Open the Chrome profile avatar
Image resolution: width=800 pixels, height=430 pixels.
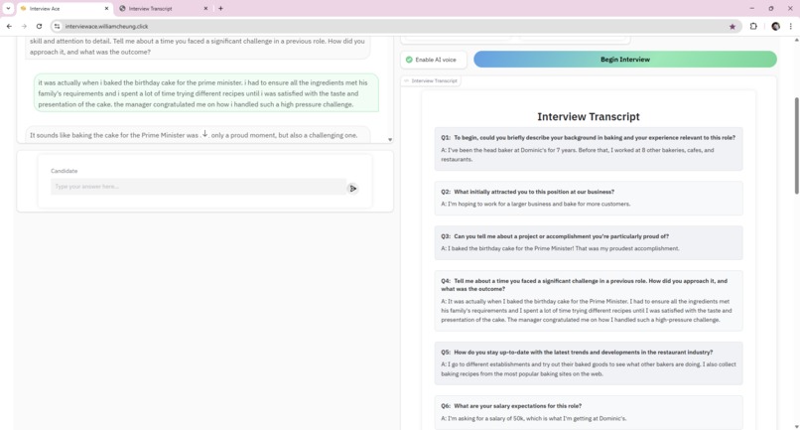[x=775, y=26]
